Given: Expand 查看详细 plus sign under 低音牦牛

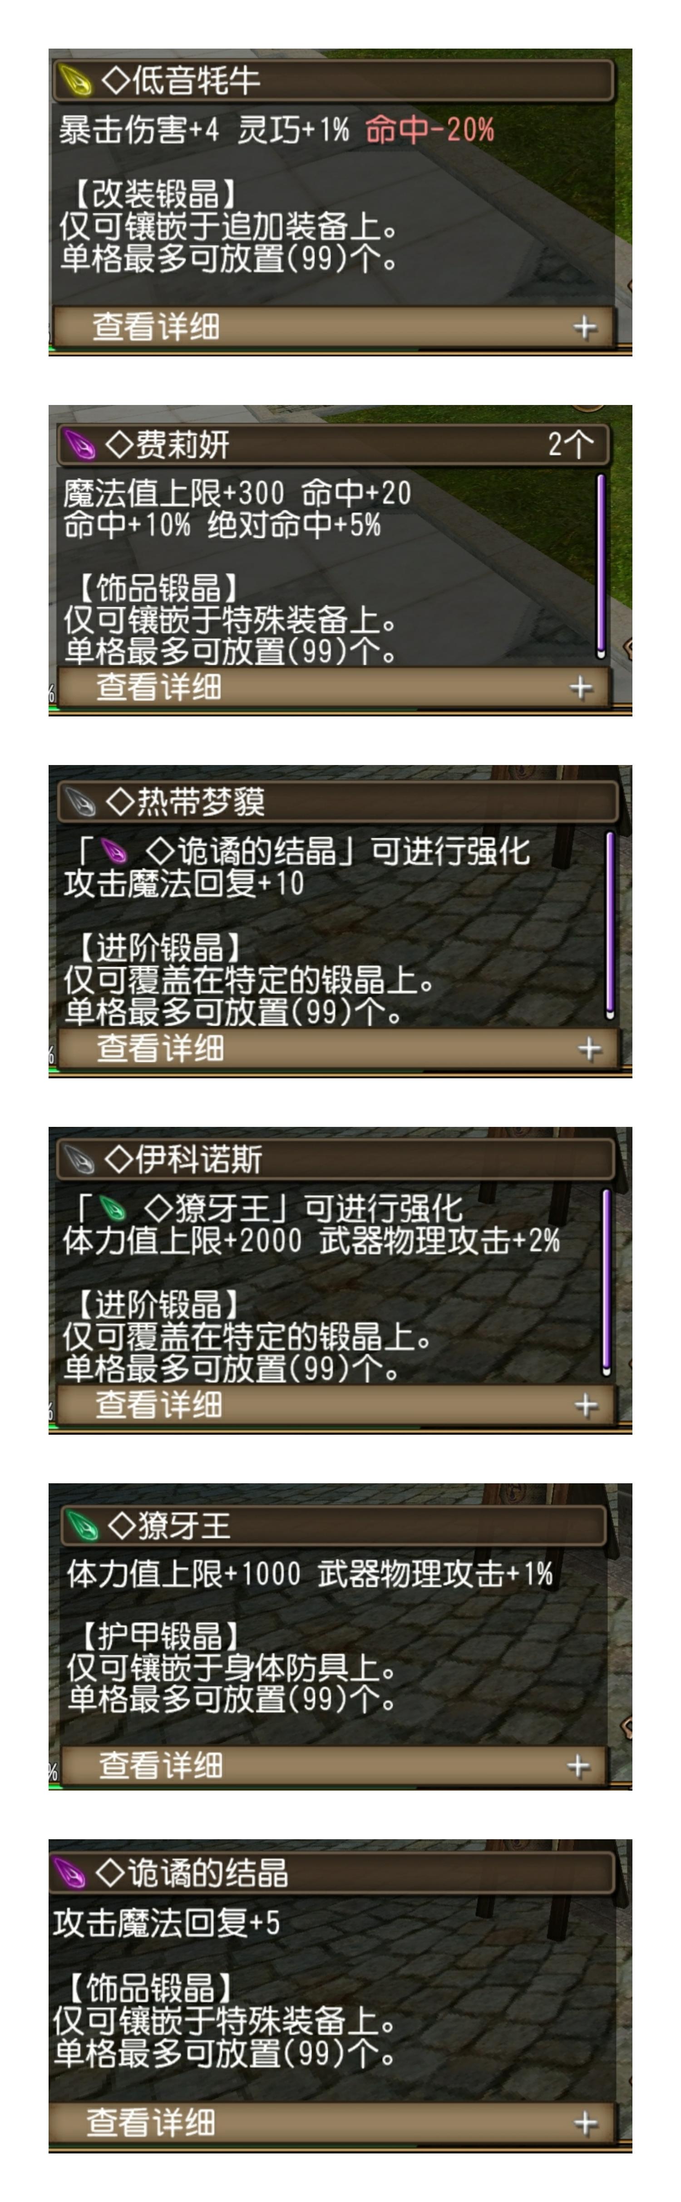Looking at the screenshot, I should pos(584,326).
